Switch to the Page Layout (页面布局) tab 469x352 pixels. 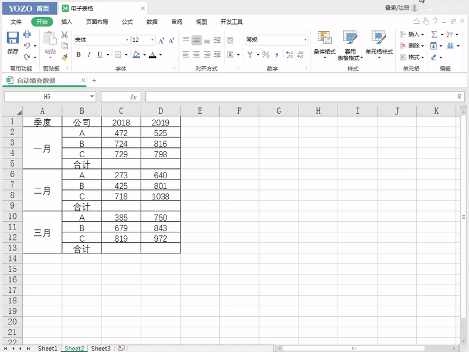97,22
